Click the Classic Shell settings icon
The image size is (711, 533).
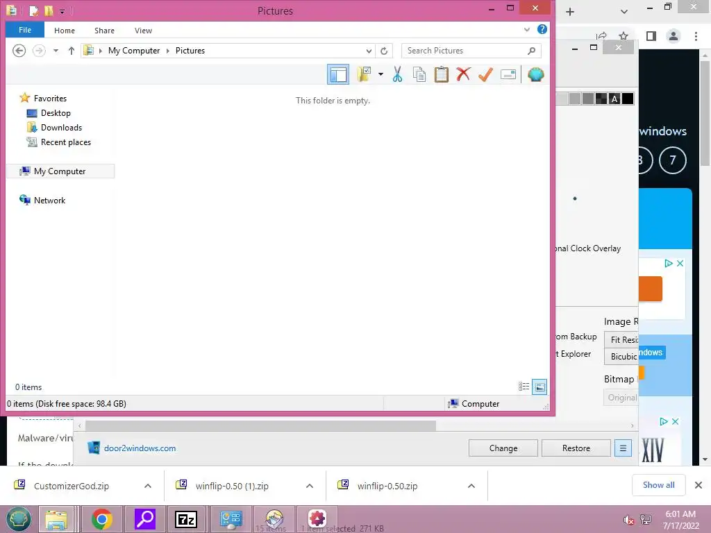point(535,74)
